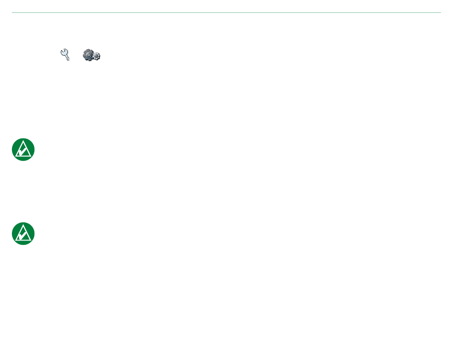Select the lower green triangle checkmark note icon
Image resolution: width=453 pixels, height=346 pixels.
[x=23, y=233]
